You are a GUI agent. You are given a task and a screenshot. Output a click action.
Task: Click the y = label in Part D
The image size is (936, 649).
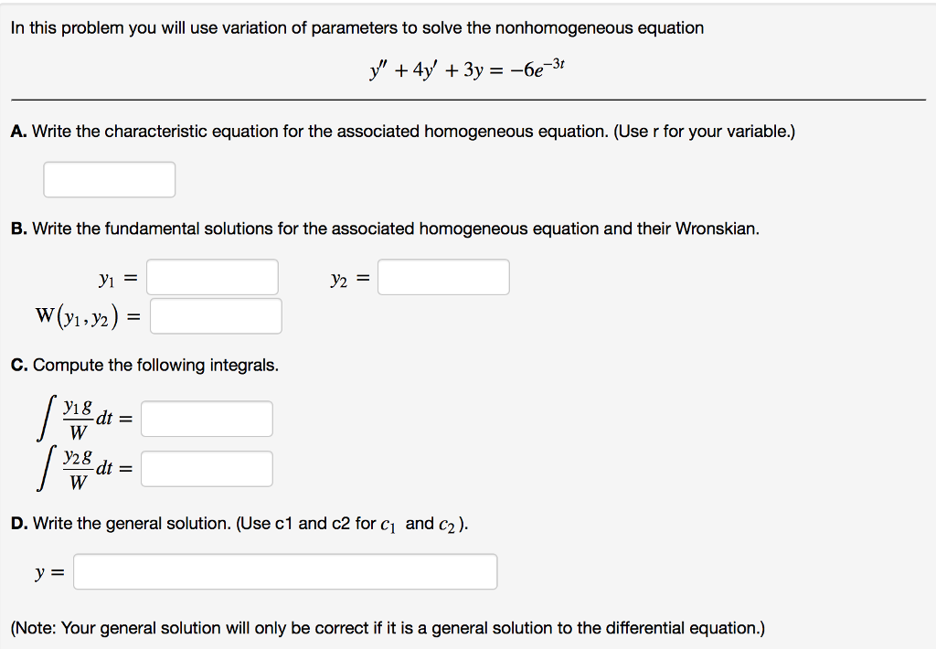pos(48,570)
